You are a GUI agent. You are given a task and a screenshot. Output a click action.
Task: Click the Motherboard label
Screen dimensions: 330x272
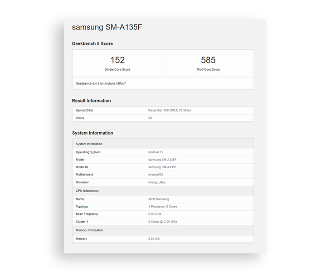(84, 175)
